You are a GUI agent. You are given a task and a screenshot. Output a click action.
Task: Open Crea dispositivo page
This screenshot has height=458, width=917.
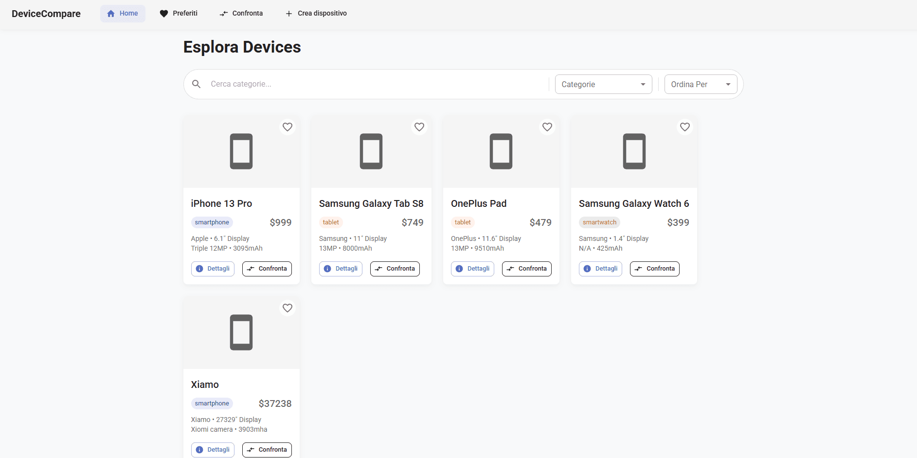(x=316, y=14)
